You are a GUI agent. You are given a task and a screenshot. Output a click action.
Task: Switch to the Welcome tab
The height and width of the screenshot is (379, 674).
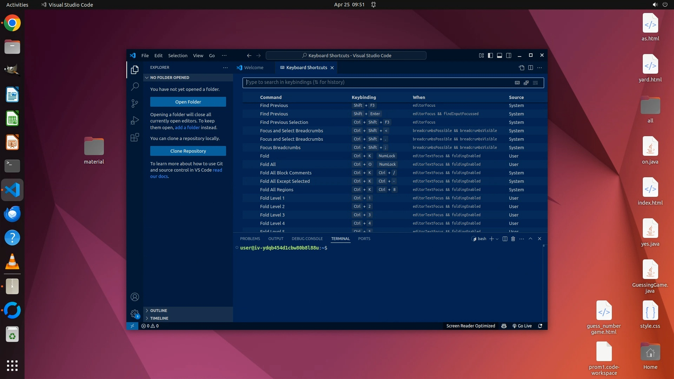pos(253,67)
